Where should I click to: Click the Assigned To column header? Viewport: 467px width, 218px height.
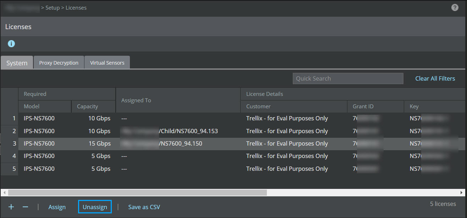coord(178,100)
